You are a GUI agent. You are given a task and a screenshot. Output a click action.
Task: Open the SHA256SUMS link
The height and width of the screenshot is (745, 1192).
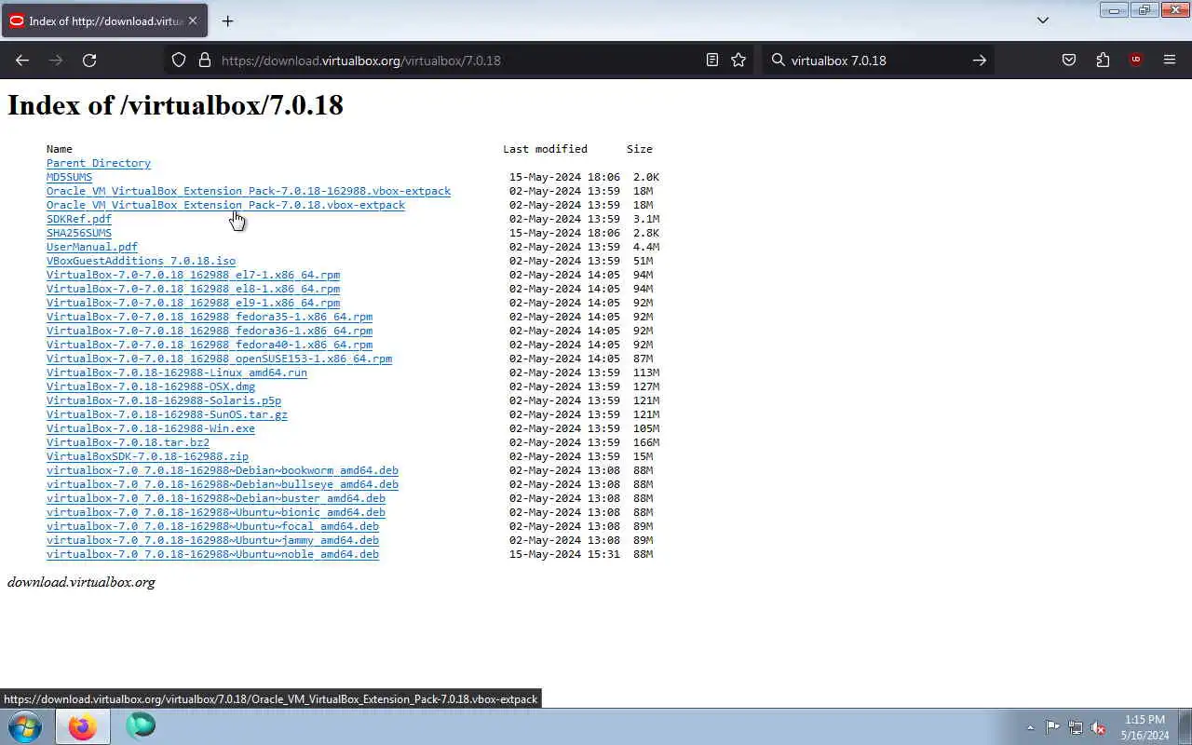(x=79, y=233)
